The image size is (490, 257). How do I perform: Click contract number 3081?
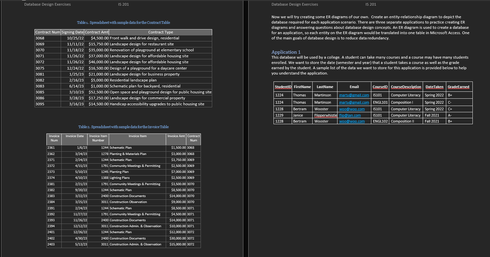point(40,74)
